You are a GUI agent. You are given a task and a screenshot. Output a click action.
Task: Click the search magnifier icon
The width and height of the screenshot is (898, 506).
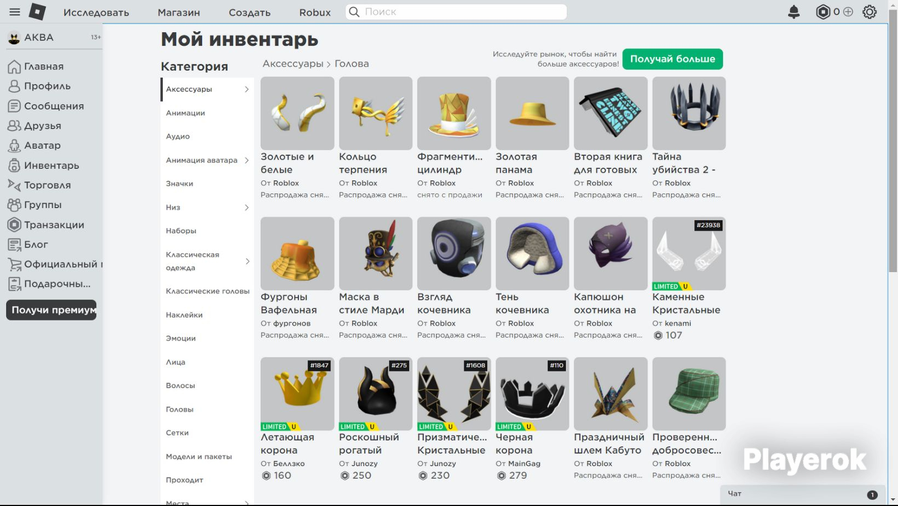[x=354, y=12]
